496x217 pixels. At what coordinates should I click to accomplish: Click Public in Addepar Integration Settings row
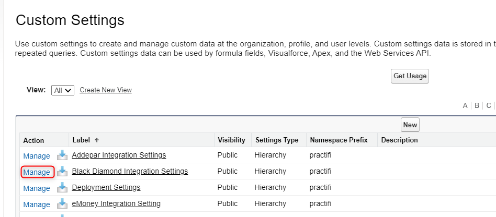(x=228, y=155)
